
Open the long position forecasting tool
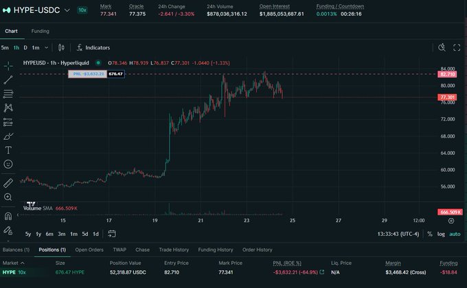8,122
